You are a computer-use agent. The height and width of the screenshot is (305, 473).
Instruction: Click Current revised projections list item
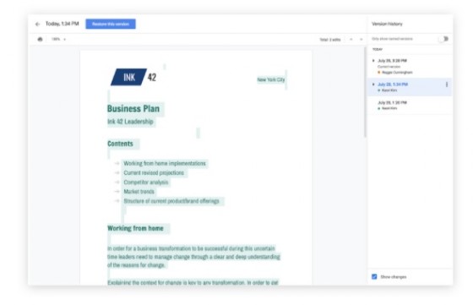click(154, 173)
